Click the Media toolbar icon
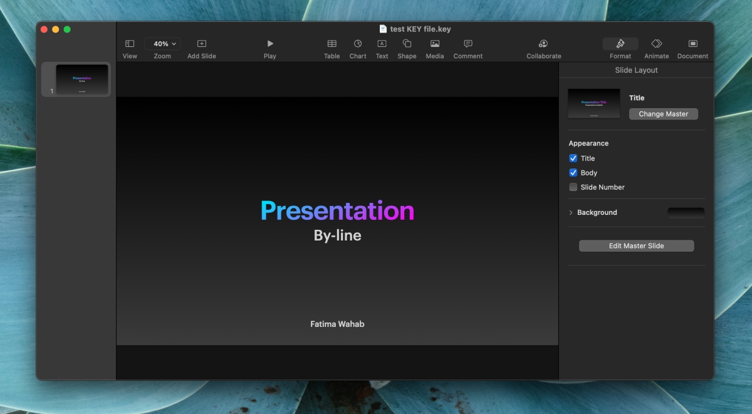 (x=434, y=44)
